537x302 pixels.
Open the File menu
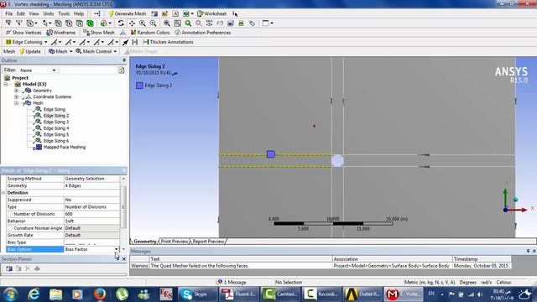[x=9, y=13]
